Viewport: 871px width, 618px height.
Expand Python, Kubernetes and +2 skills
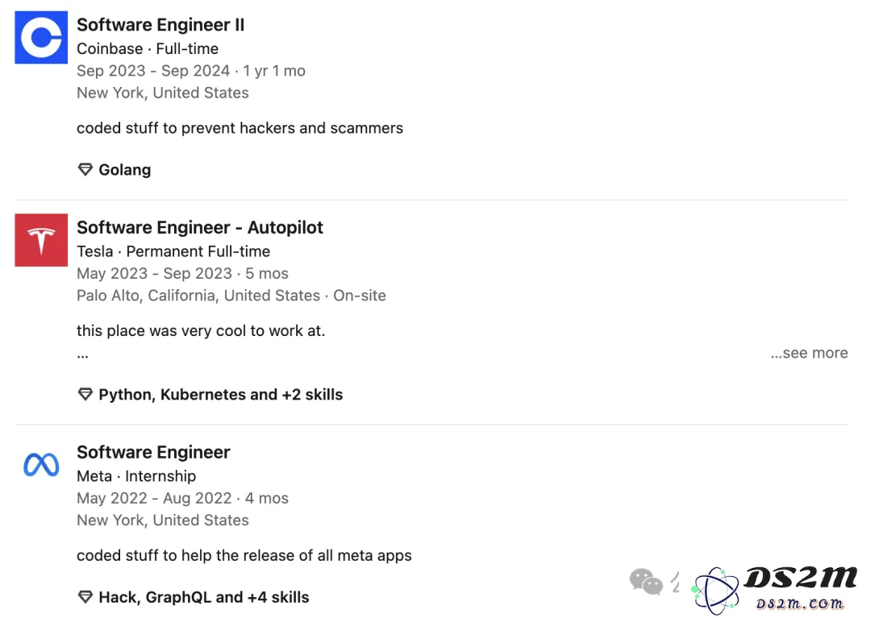coord(220,395)
